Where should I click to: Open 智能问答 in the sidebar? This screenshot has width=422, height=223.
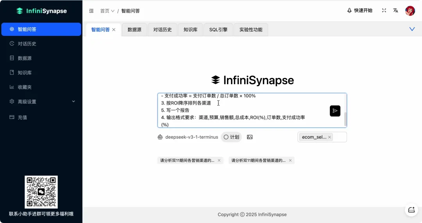41,29
